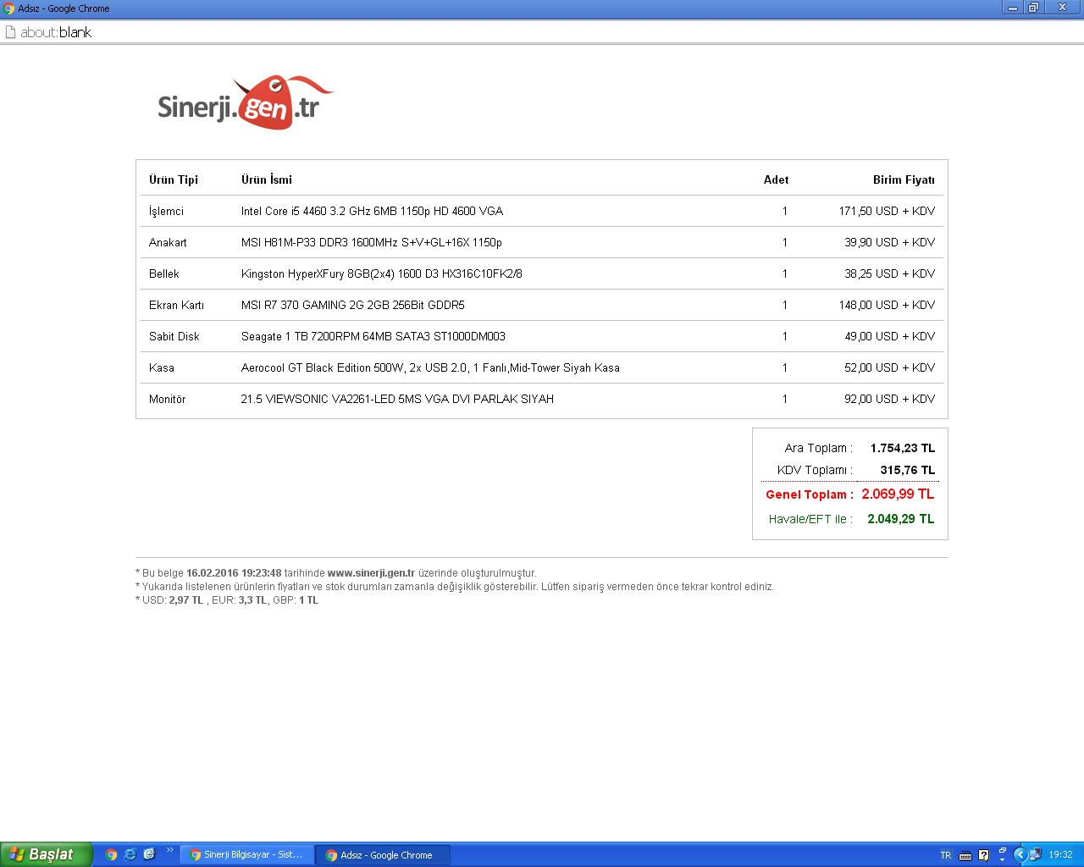
Task: Click the Ekran Kartı row label
Action: click(x=176, y=305)
